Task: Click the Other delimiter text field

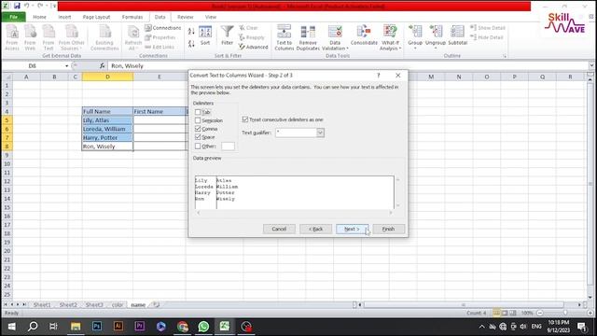Action: pyautogui.click(x=228, y=146)
